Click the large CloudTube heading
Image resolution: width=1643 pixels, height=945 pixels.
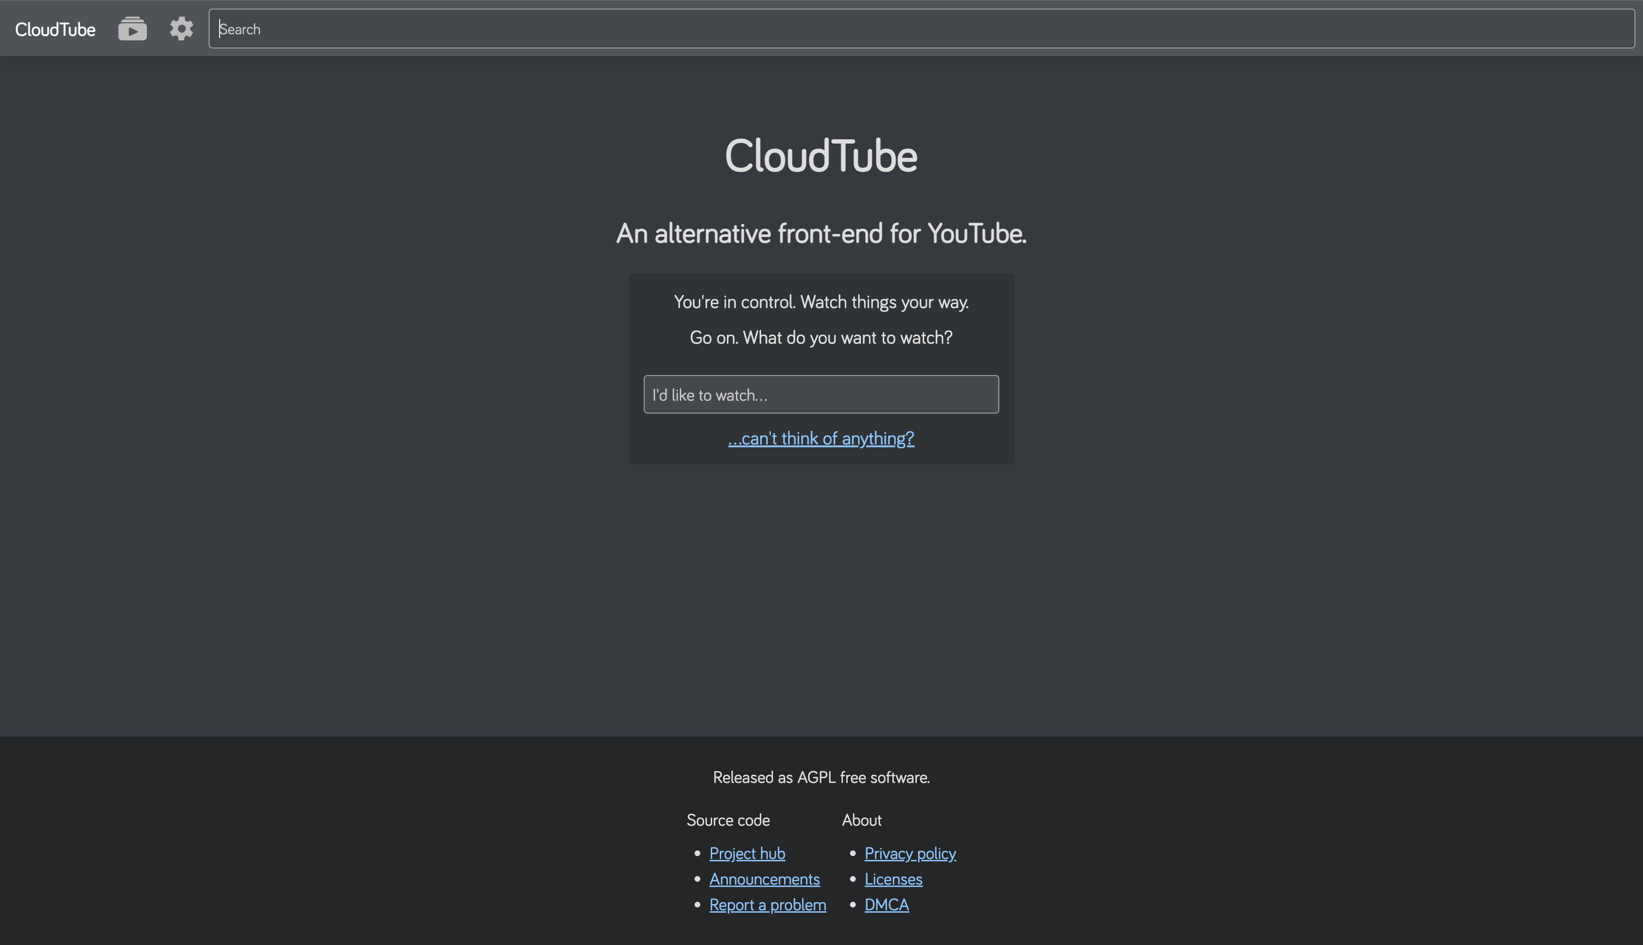click(821, 156)
